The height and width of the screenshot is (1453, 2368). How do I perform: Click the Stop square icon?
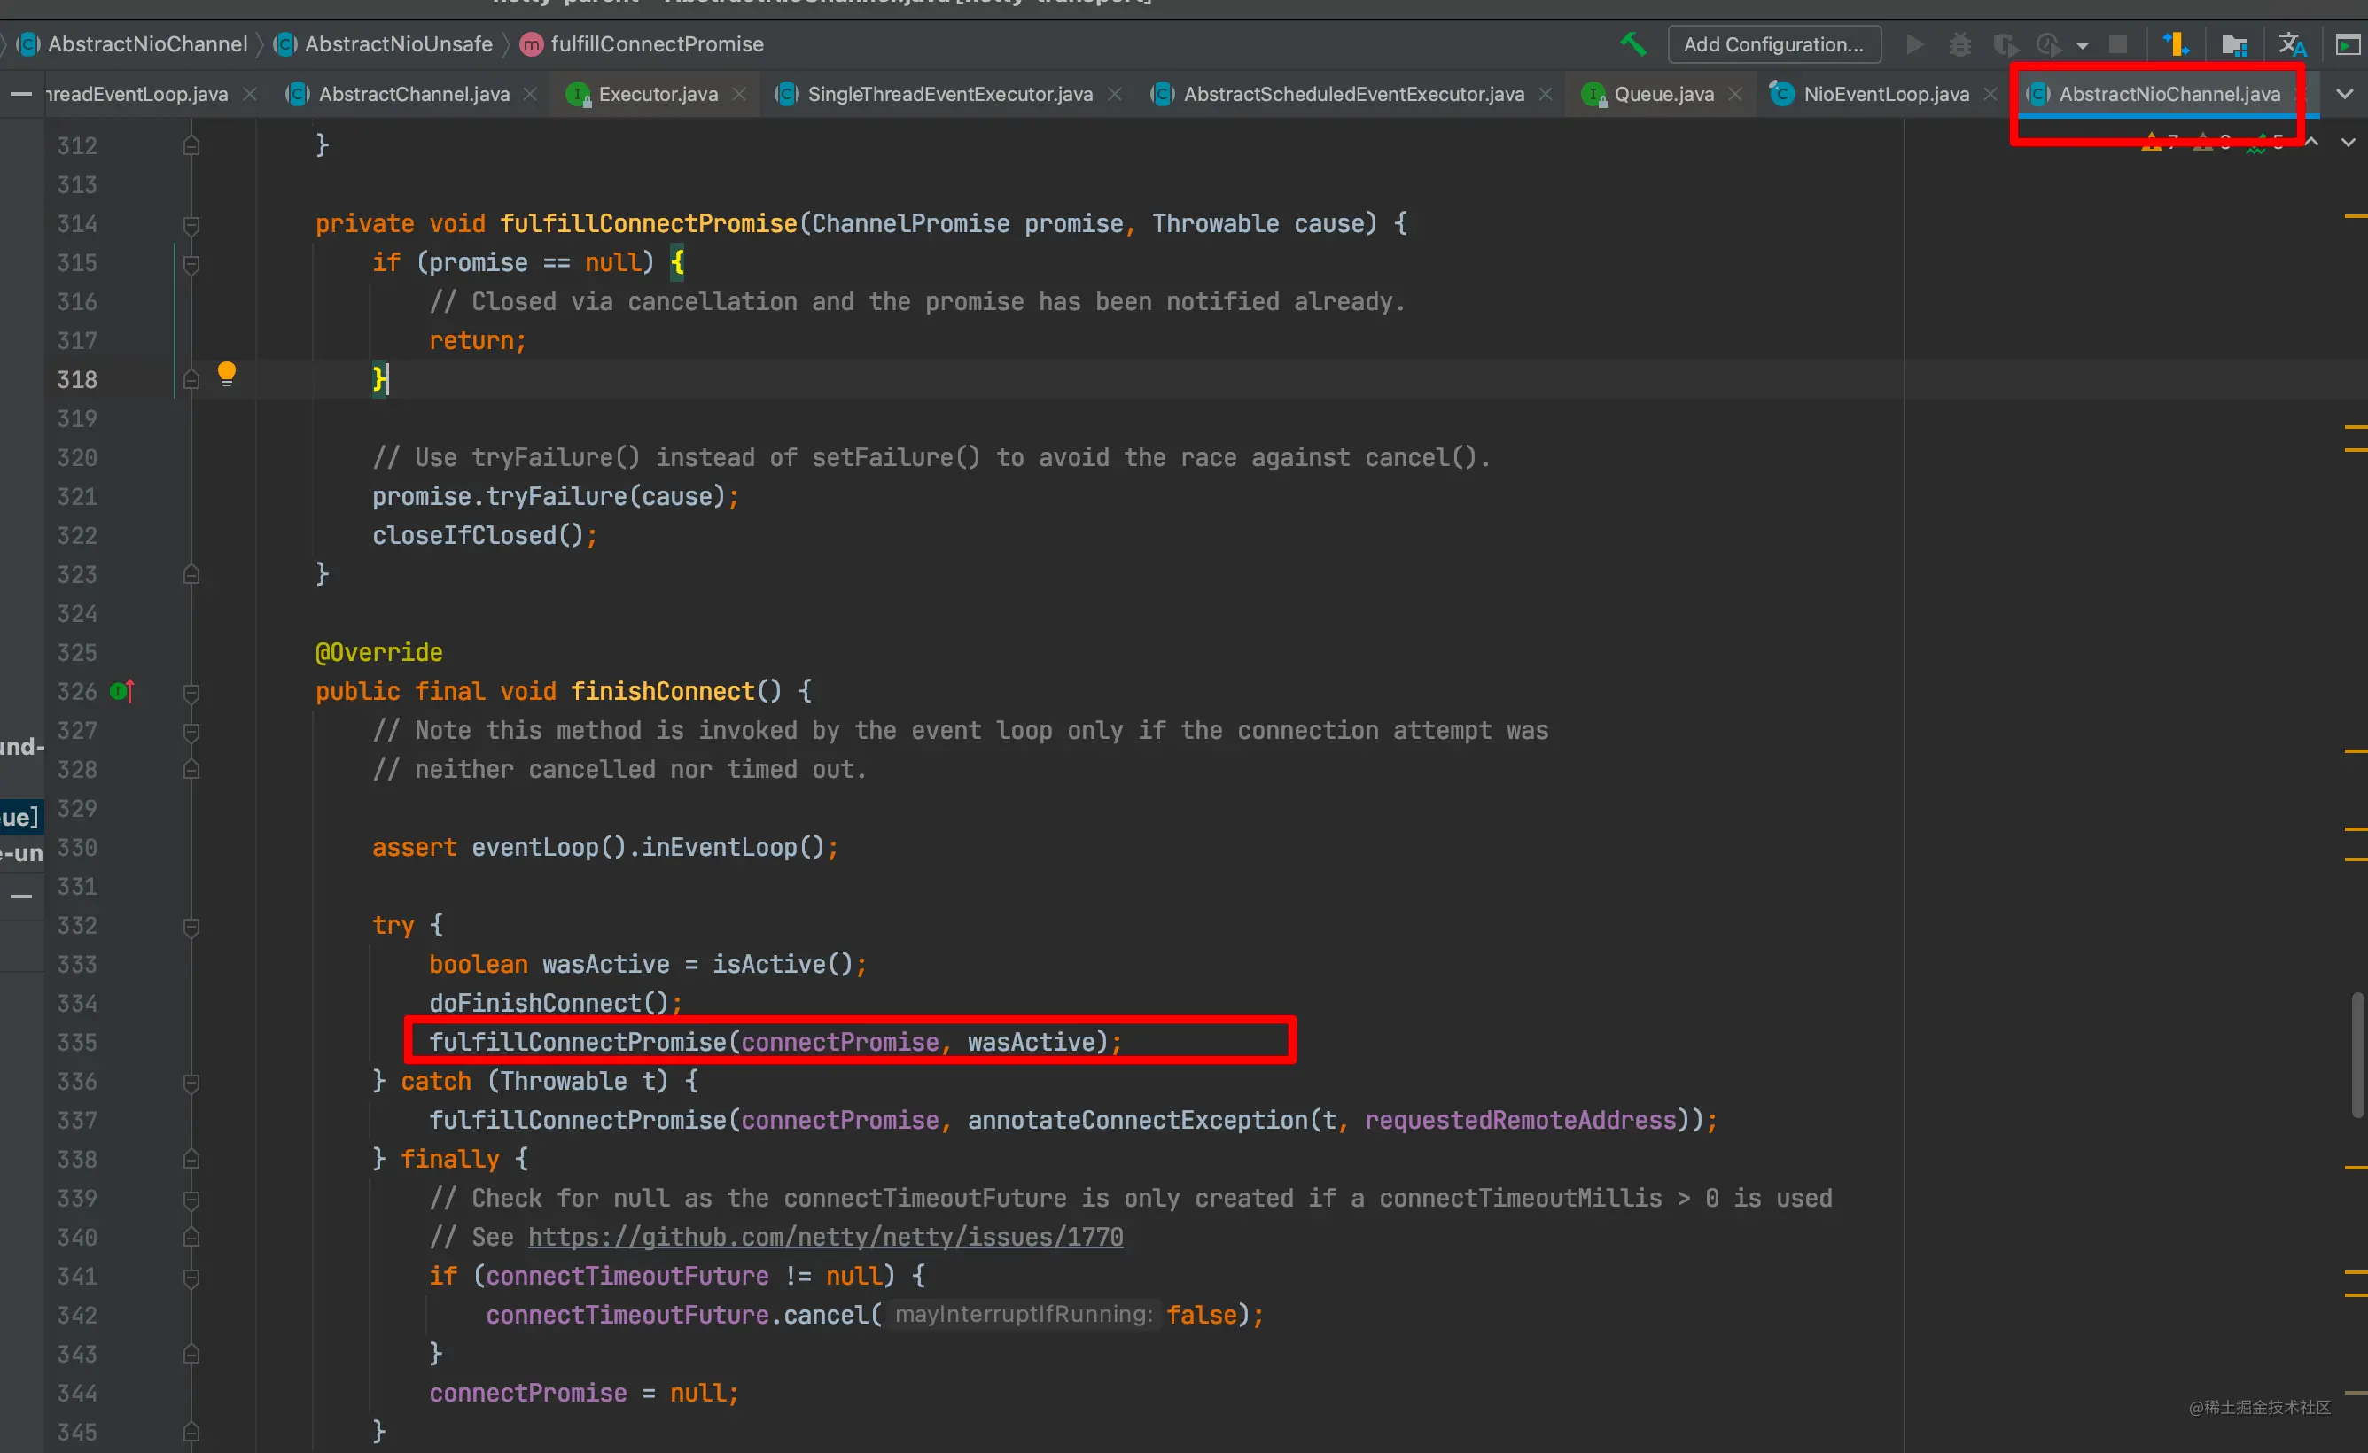coord(2117,44)
